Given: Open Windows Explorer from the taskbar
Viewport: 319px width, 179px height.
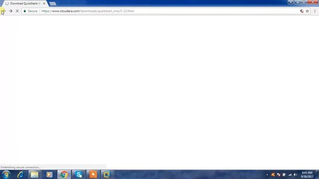Looking at the screenshot, I should pos(34,175).
